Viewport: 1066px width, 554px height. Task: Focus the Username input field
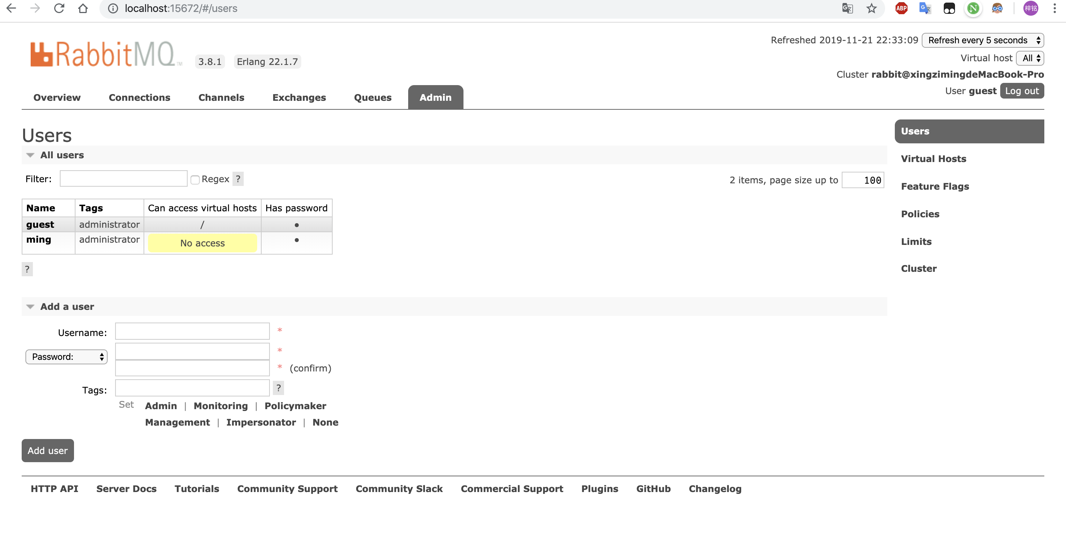tap(192, 331)
